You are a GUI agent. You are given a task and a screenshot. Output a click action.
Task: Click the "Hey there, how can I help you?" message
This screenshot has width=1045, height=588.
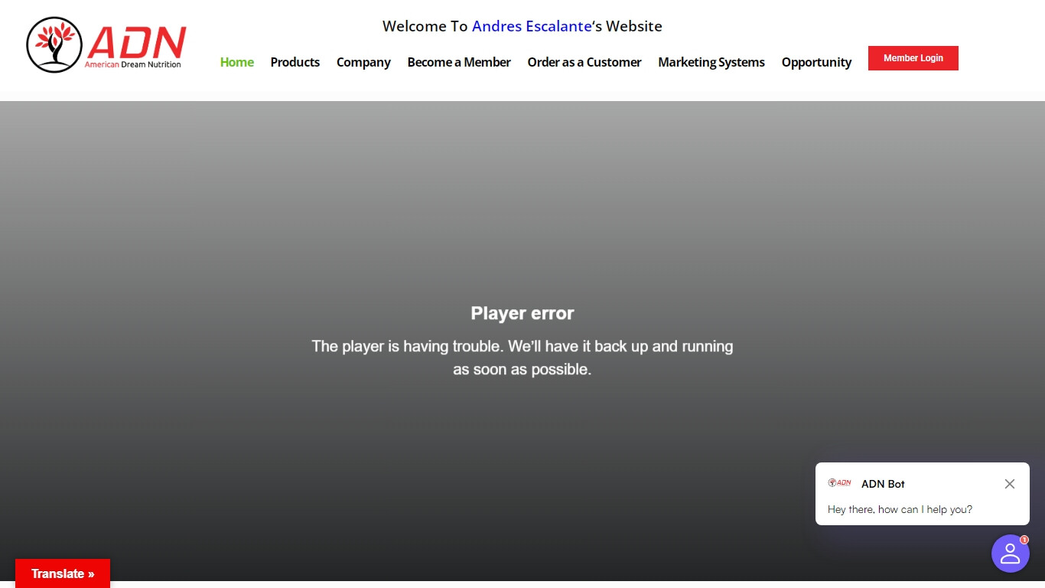[x=900, y=509]
